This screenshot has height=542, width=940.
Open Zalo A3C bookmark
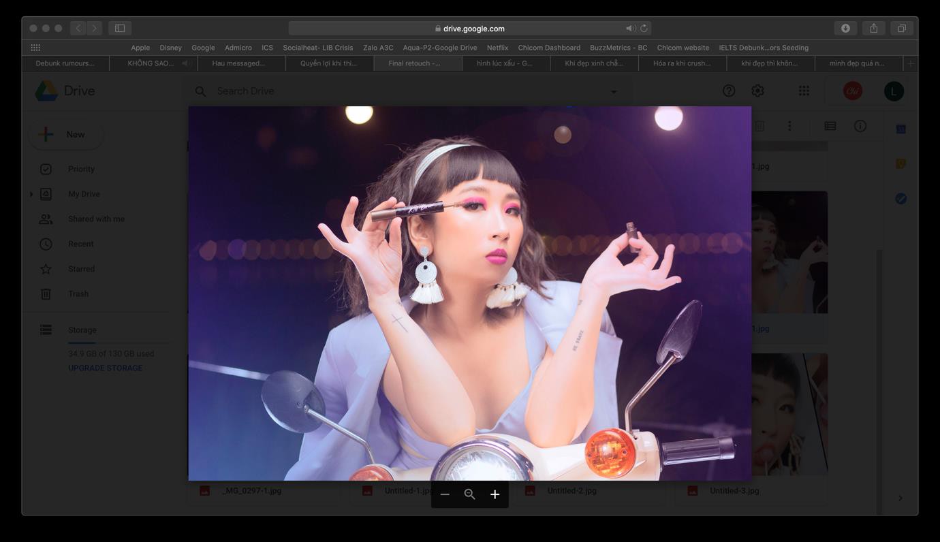378,48
